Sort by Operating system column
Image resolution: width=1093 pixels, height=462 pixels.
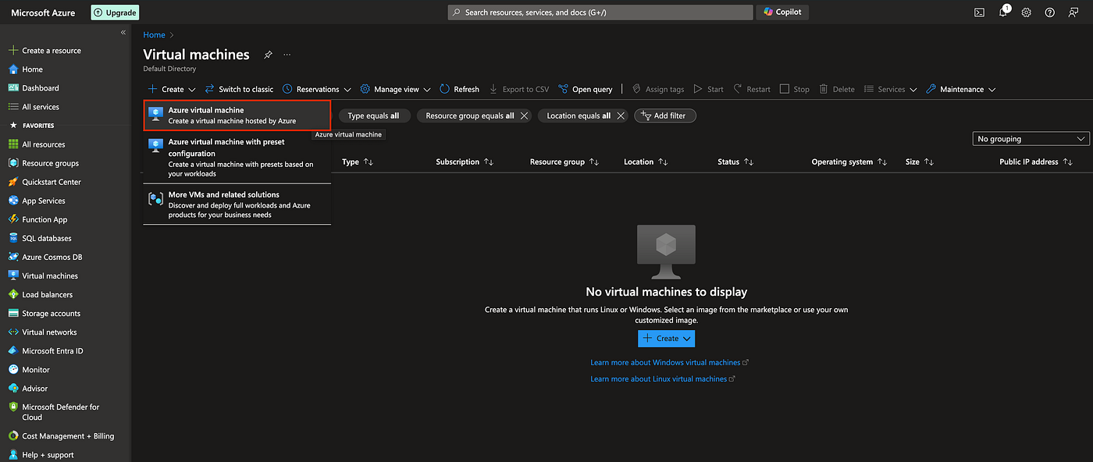pyautogui.click(x=849, y=162)
